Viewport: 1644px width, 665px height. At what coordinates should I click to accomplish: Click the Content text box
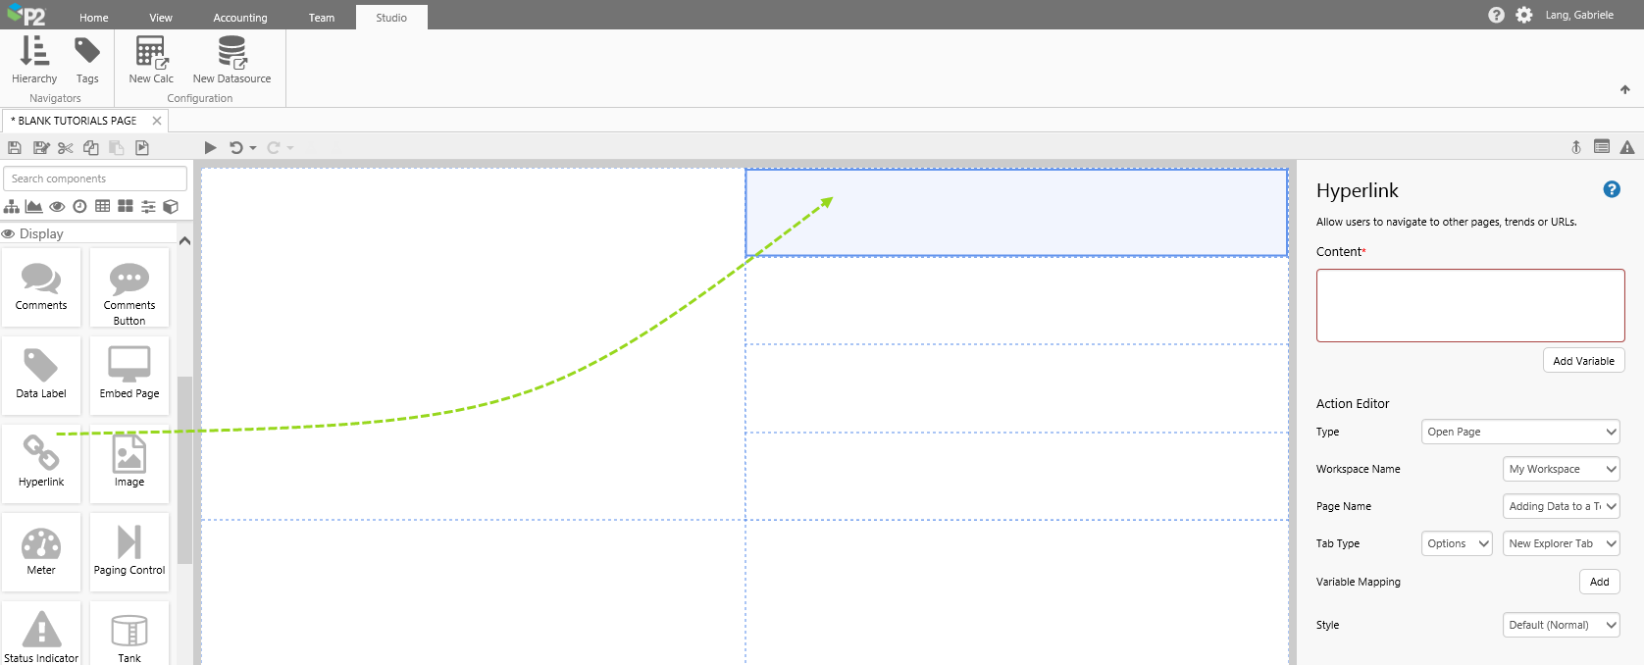1470,305
